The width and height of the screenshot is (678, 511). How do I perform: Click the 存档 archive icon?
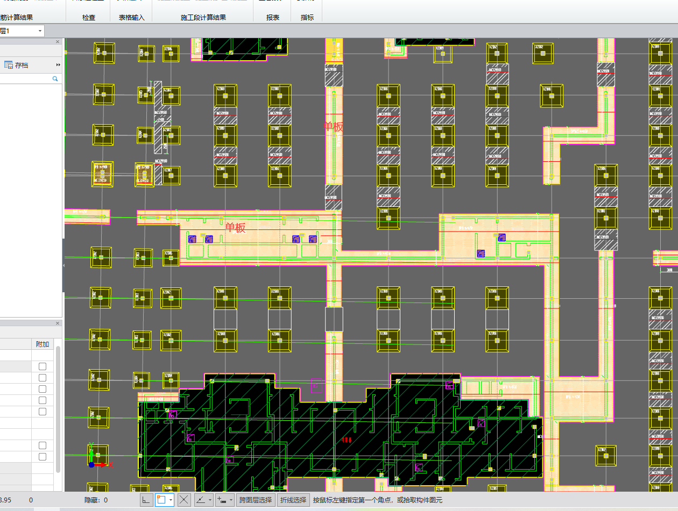click(9, 65)
